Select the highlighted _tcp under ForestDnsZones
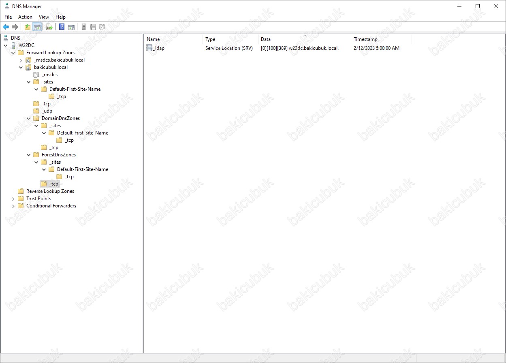 [x=53, y=184]
